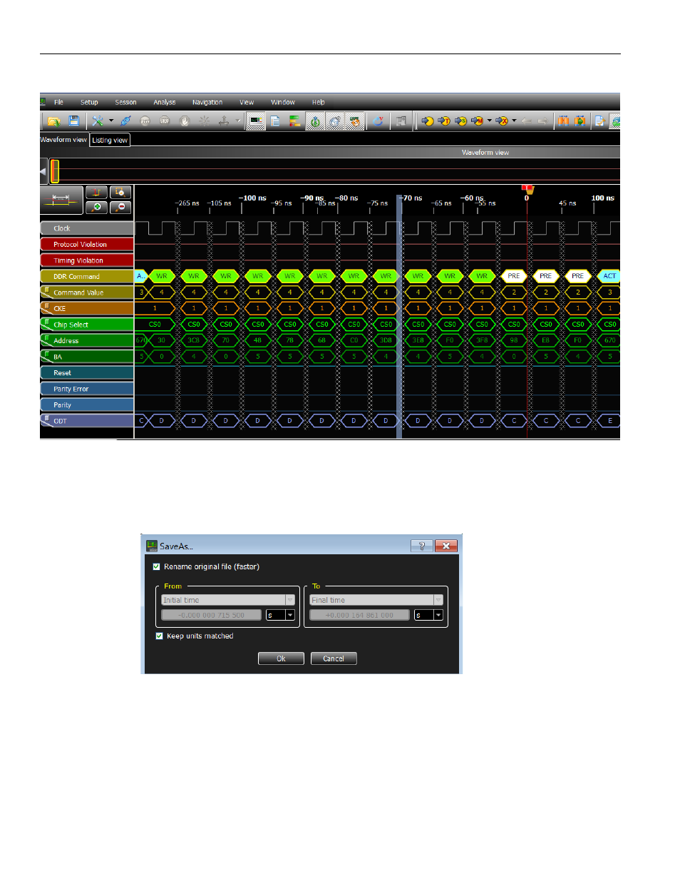
Task: Click Cancel in the SaveAs dialog
Action: [x=334, y=658]
